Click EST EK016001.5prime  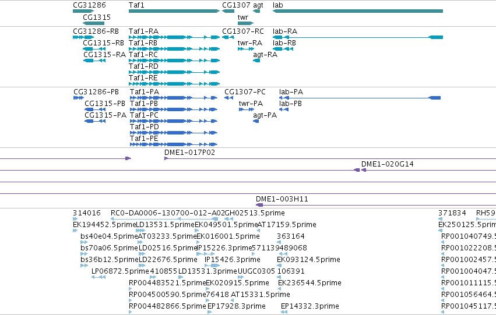coord(228,236)
